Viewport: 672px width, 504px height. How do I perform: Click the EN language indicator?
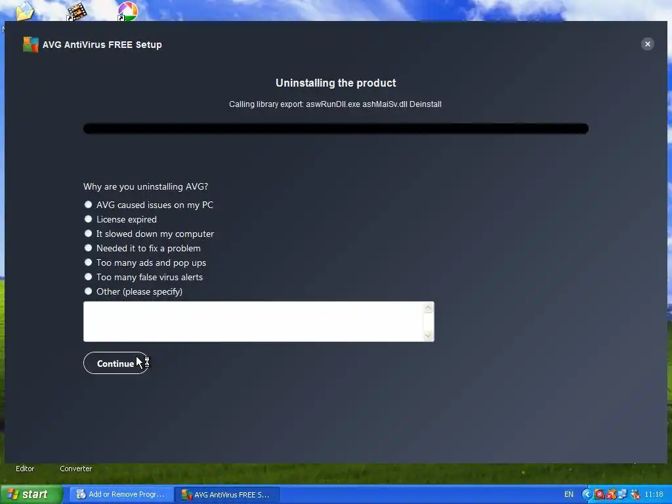tap(569, 494)
